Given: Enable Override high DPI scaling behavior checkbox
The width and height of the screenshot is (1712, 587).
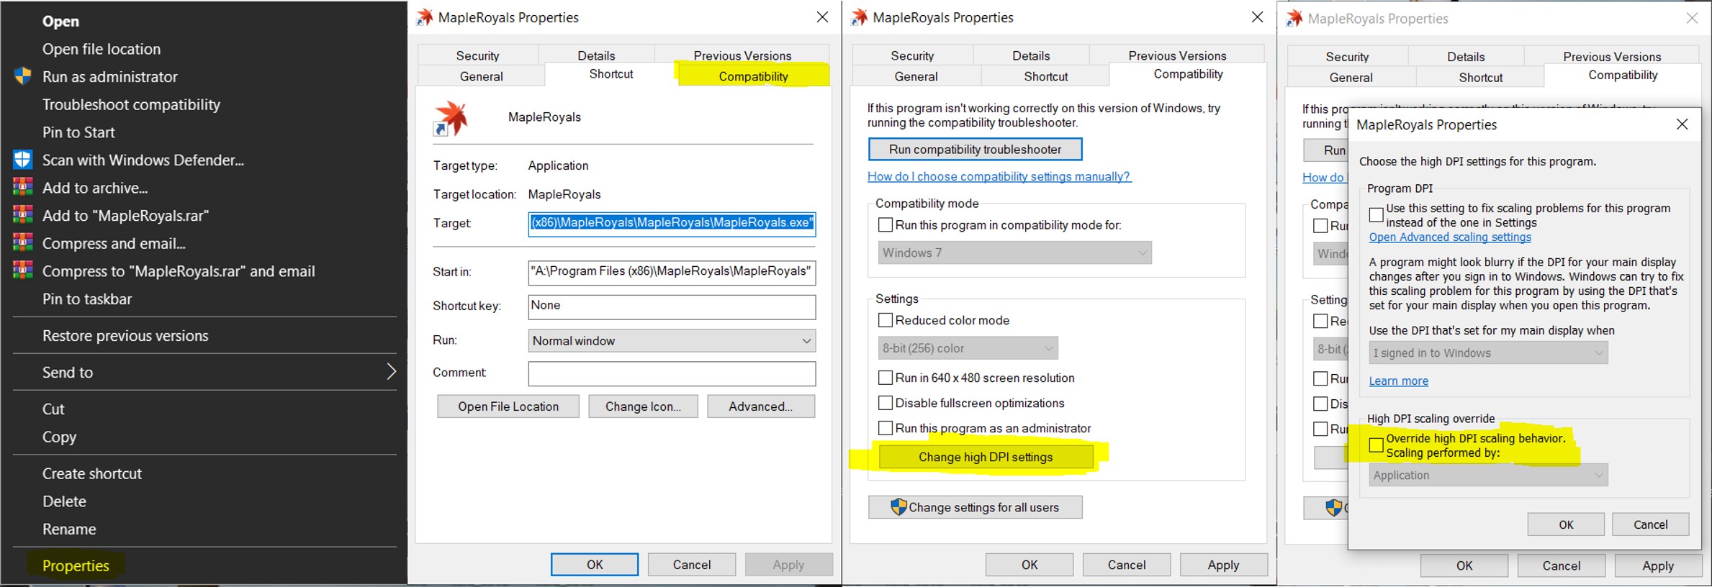Looking at the screenshot, I should (1376, 445).
